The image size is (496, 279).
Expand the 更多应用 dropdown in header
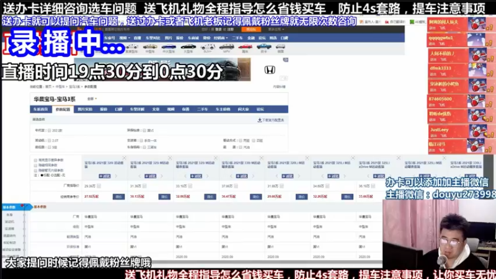tap(276, 29)
